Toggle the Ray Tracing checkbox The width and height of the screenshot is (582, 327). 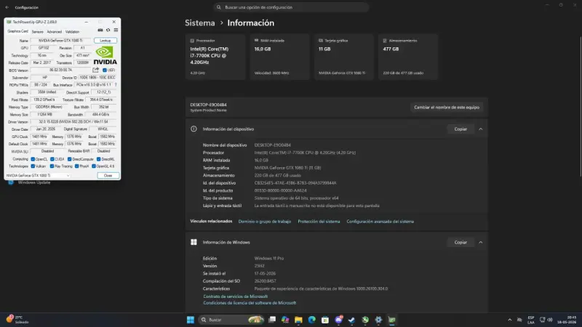[x=52, y=166]
